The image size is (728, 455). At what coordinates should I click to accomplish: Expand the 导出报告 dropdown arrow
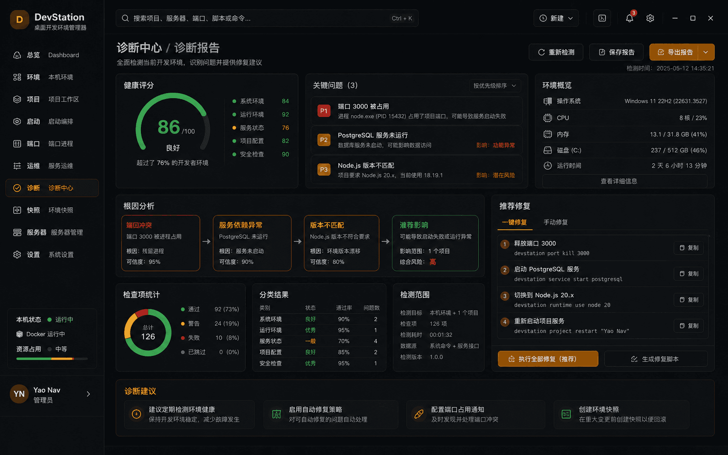point(706,52)
